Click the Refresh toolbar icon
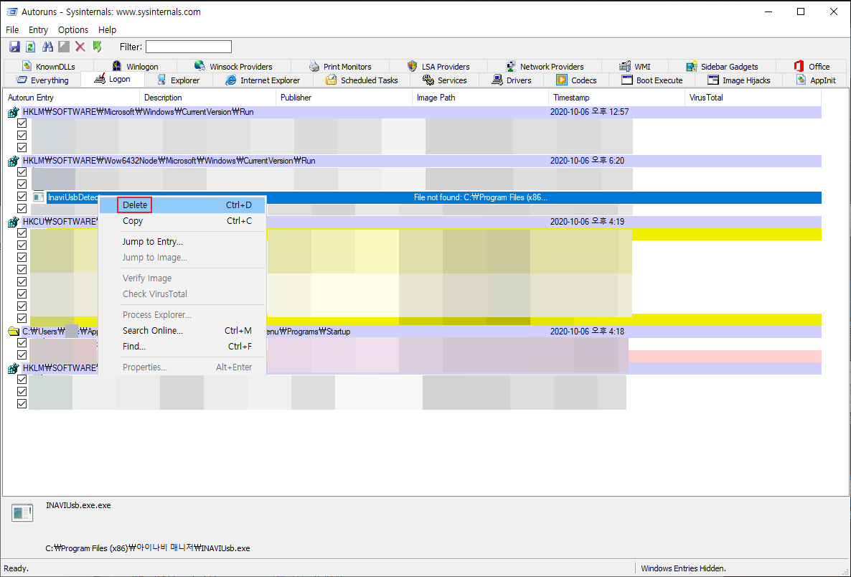Image resolution: width=851 pixels, height=577 pixels. (31, 47)
